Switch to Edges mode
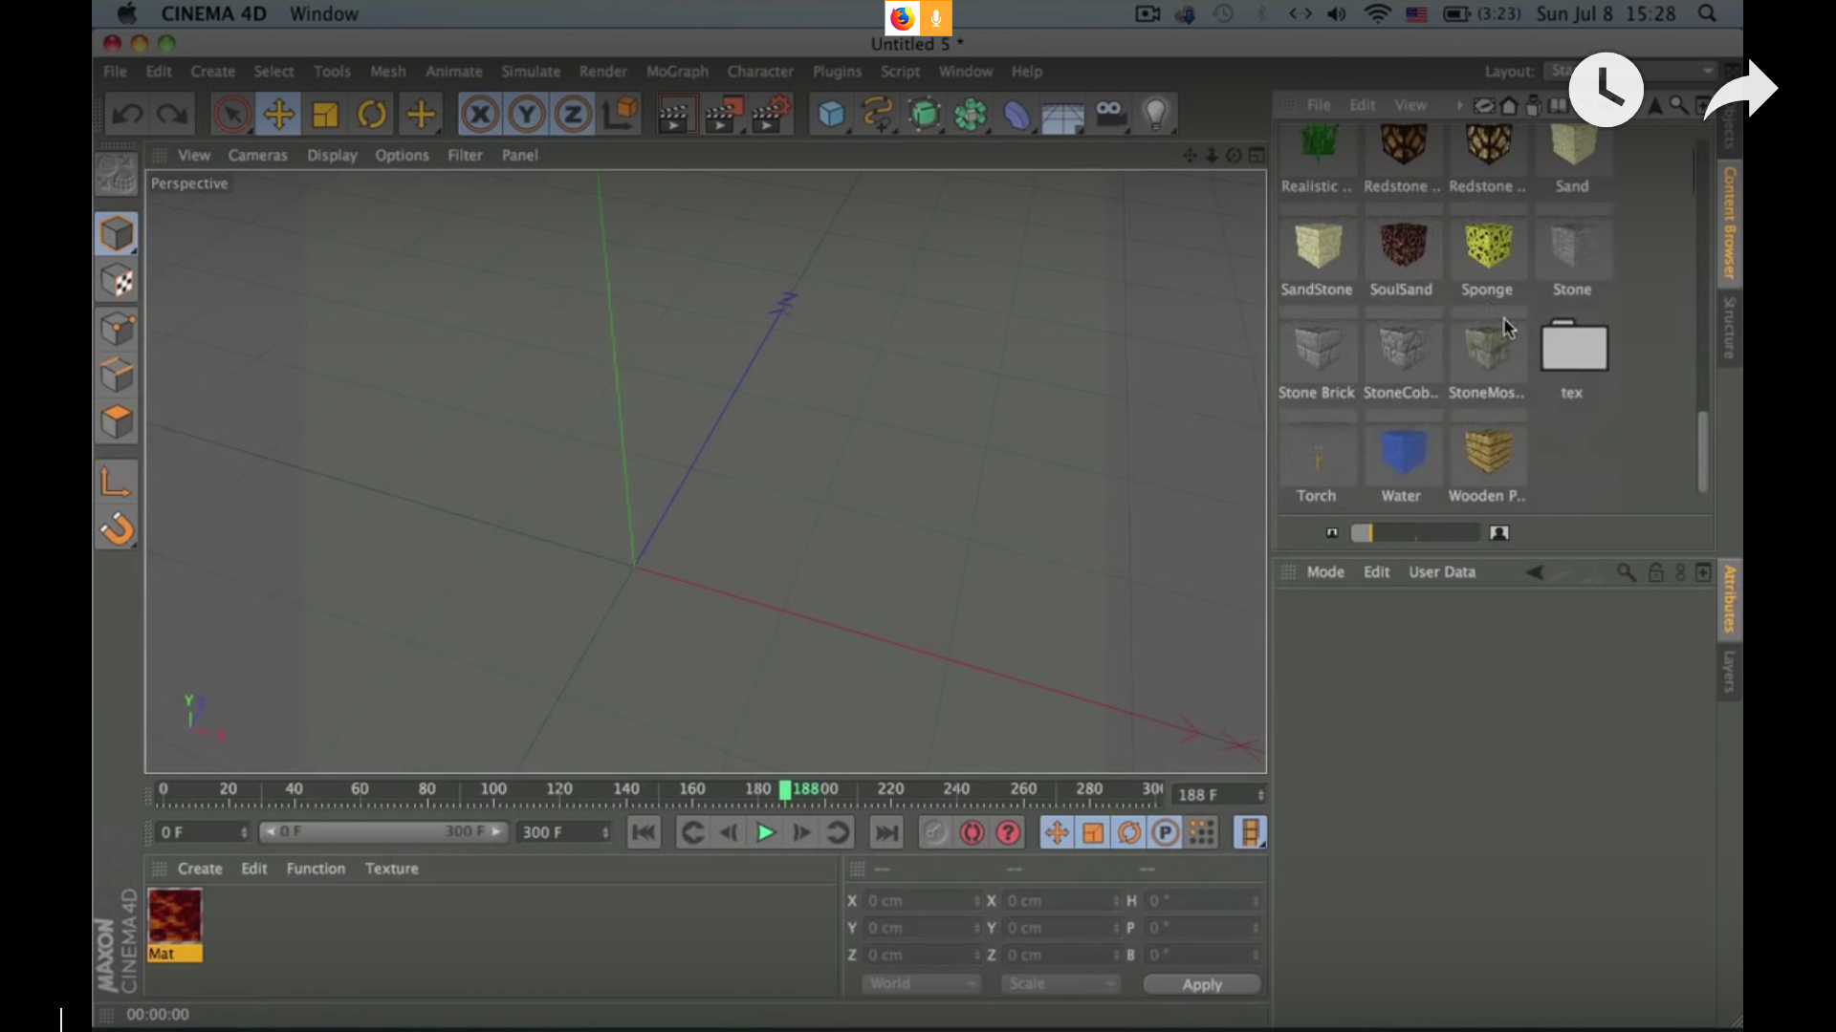Screen dimensions: 1836x1032 point(117,376)
